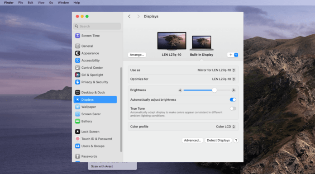Click the low brightness sun icon
This screenshot has height=174, width=315.
click(x=180, y=90)
